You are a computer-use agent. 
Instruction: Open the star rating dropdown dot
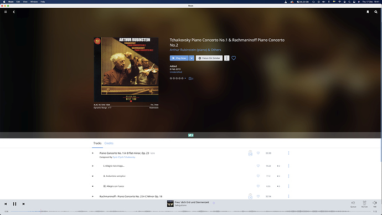(x=185, y=78)
